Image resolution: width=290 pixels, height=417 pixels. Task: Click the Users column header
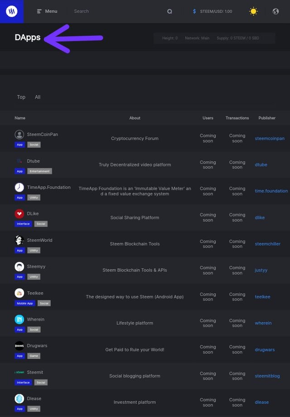pos(208,118)
